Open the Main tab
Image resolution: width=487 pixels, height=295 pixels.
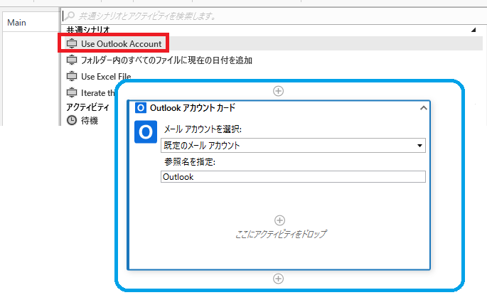tap(17, 23)
